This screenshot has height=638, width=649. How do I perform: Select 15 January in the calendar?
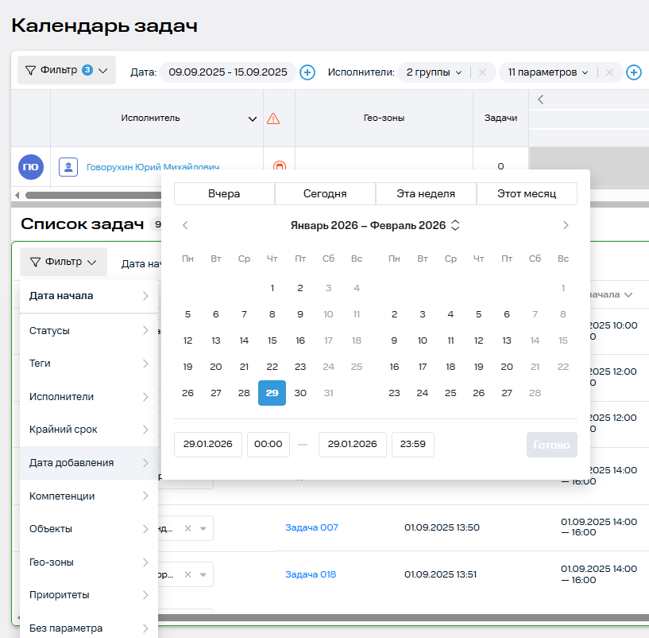[272, 340]
